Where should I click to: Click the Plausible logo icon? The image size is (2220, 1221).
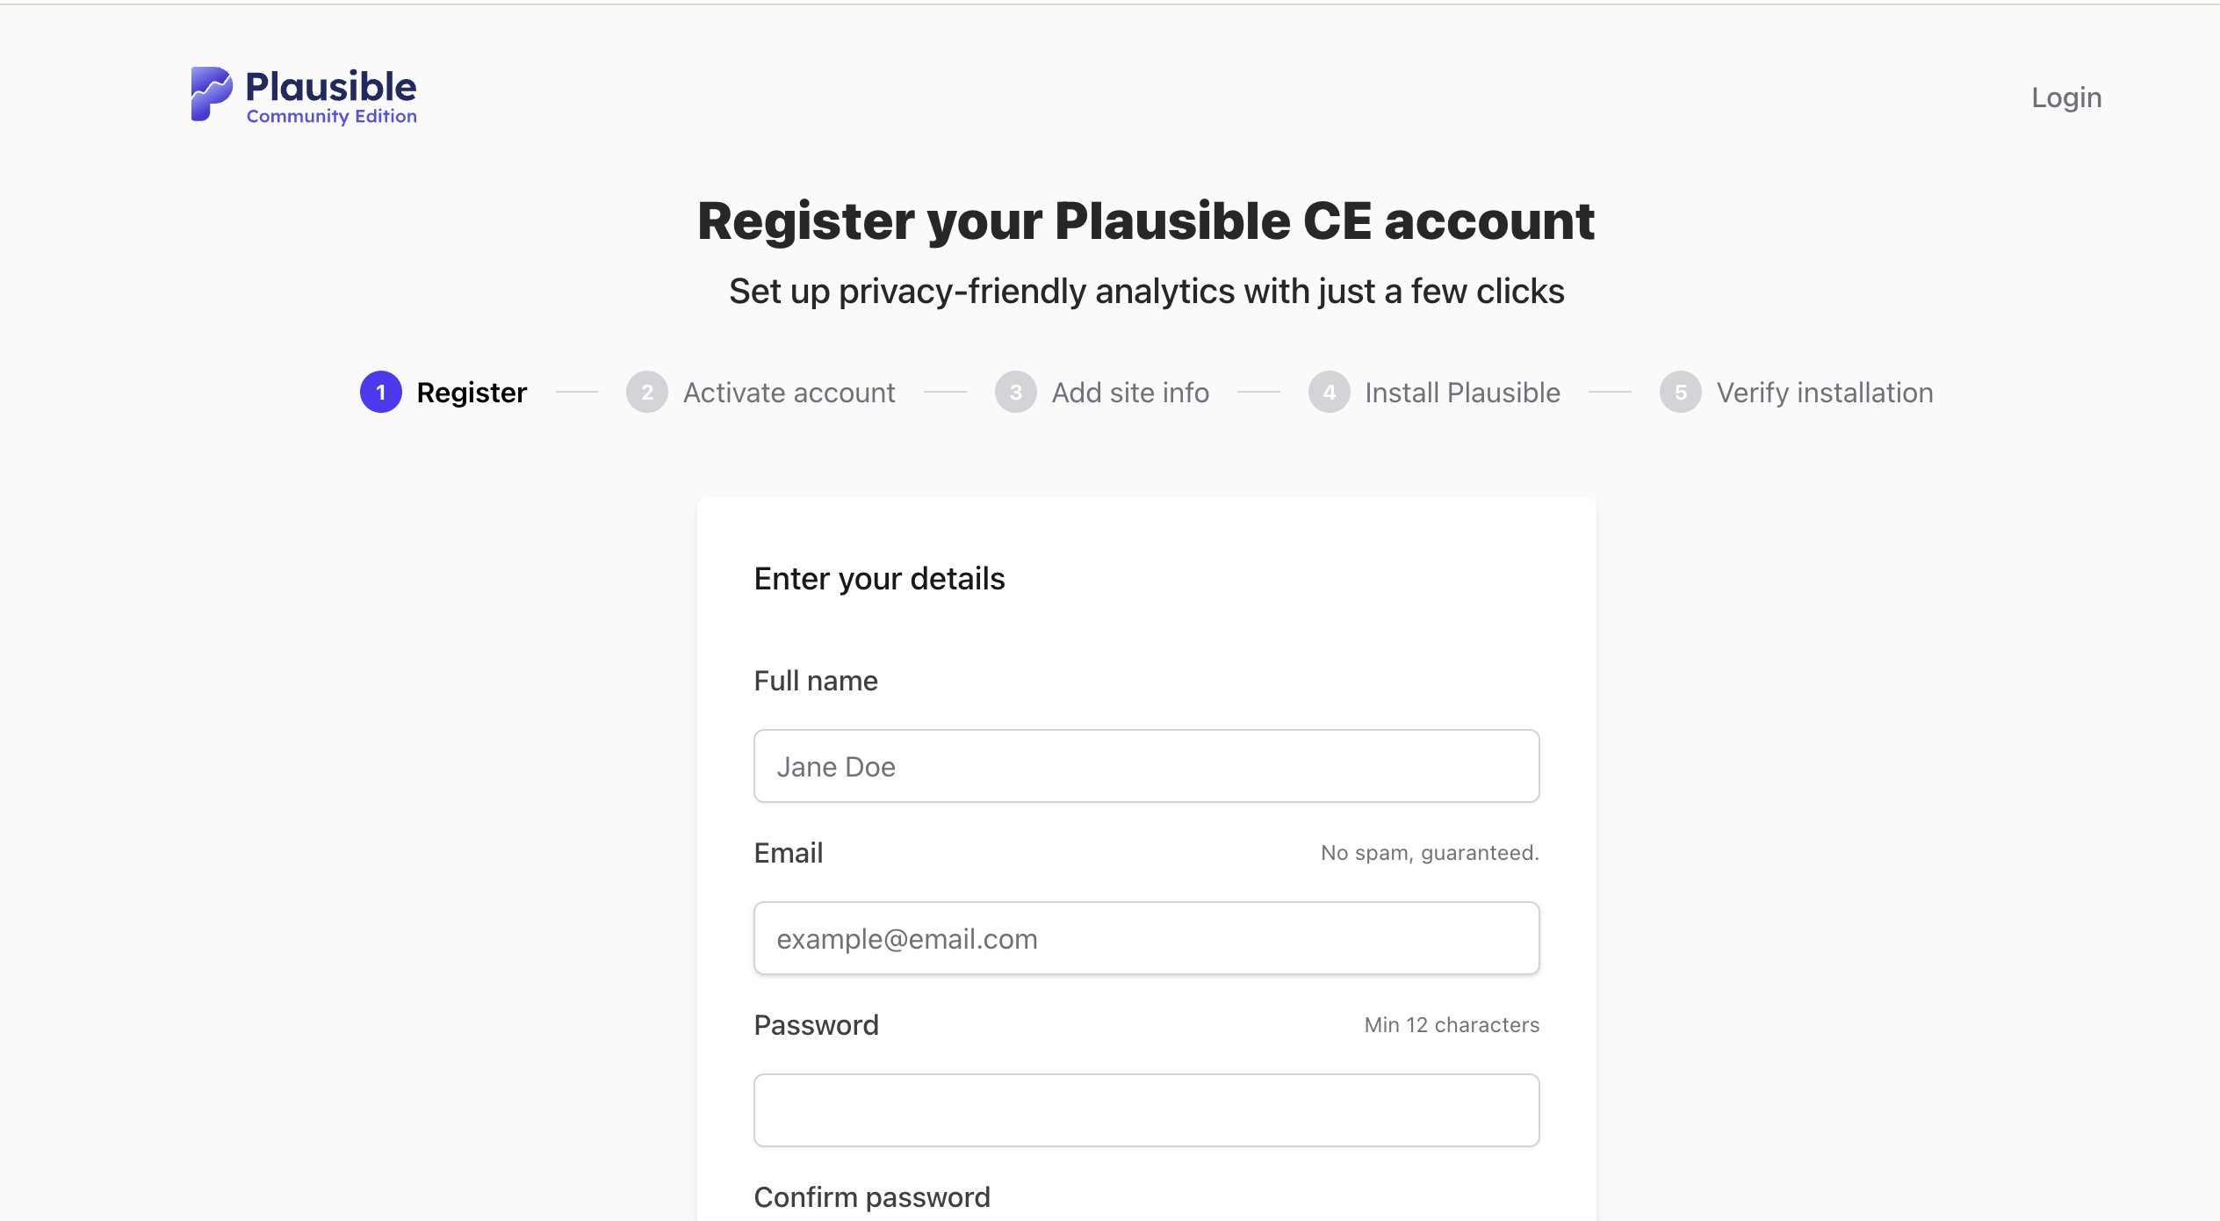211,94
